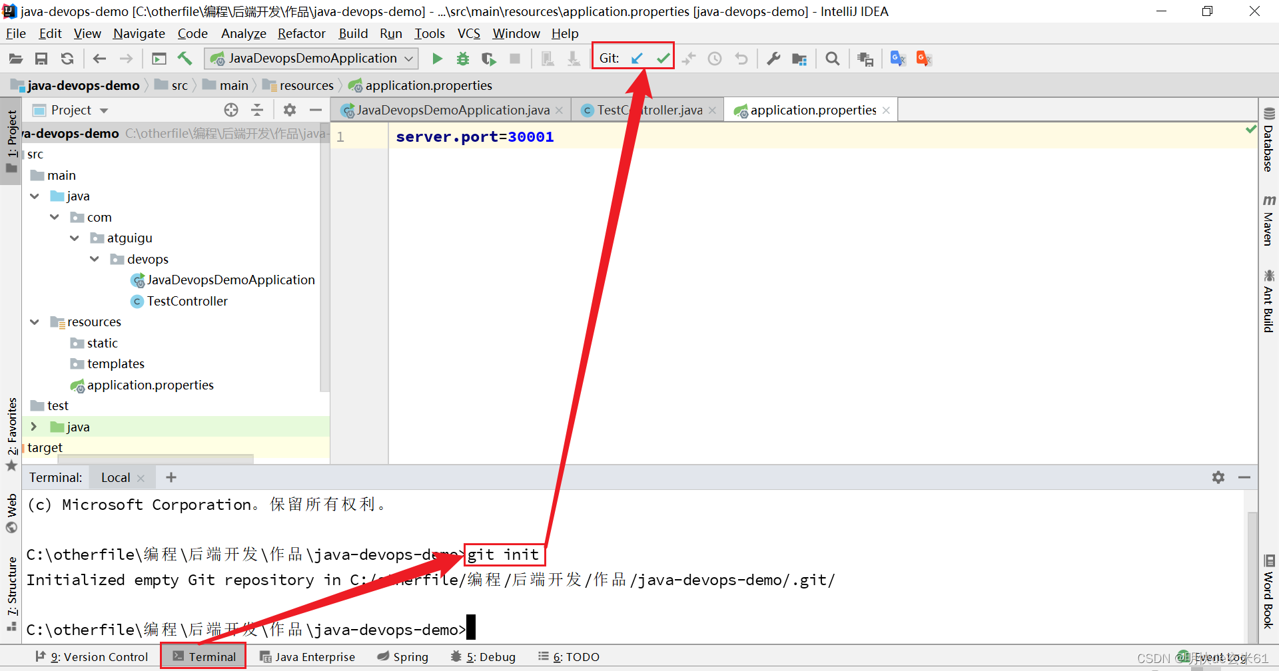Collapse the atguigu package
Image resolution: width=1279 pixels, height=671 pixels.
(x=75, y=238)
